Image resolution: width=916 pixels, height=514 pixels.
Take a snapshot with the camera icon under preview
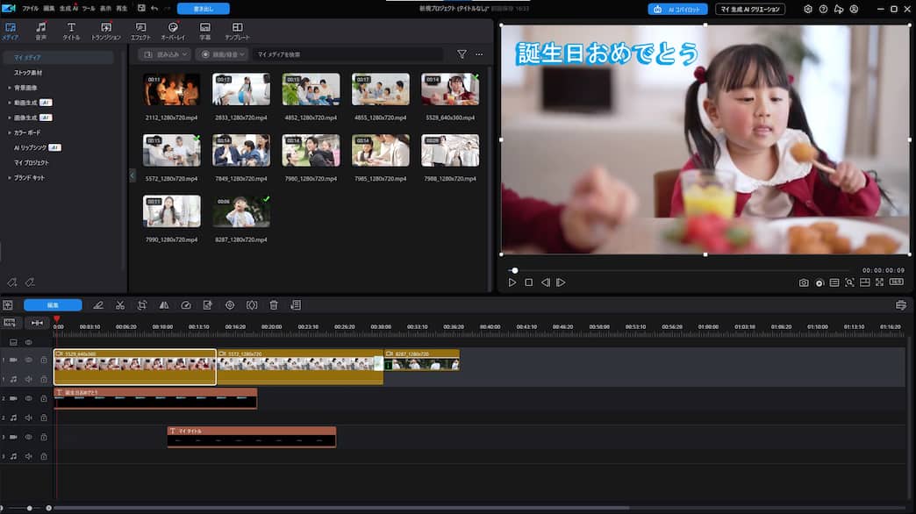[x=804, y=282]
